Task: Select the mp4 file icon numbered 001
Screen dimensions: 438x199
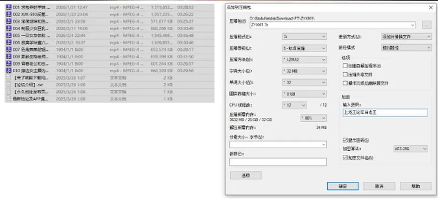Action: (x=9, y=7)
